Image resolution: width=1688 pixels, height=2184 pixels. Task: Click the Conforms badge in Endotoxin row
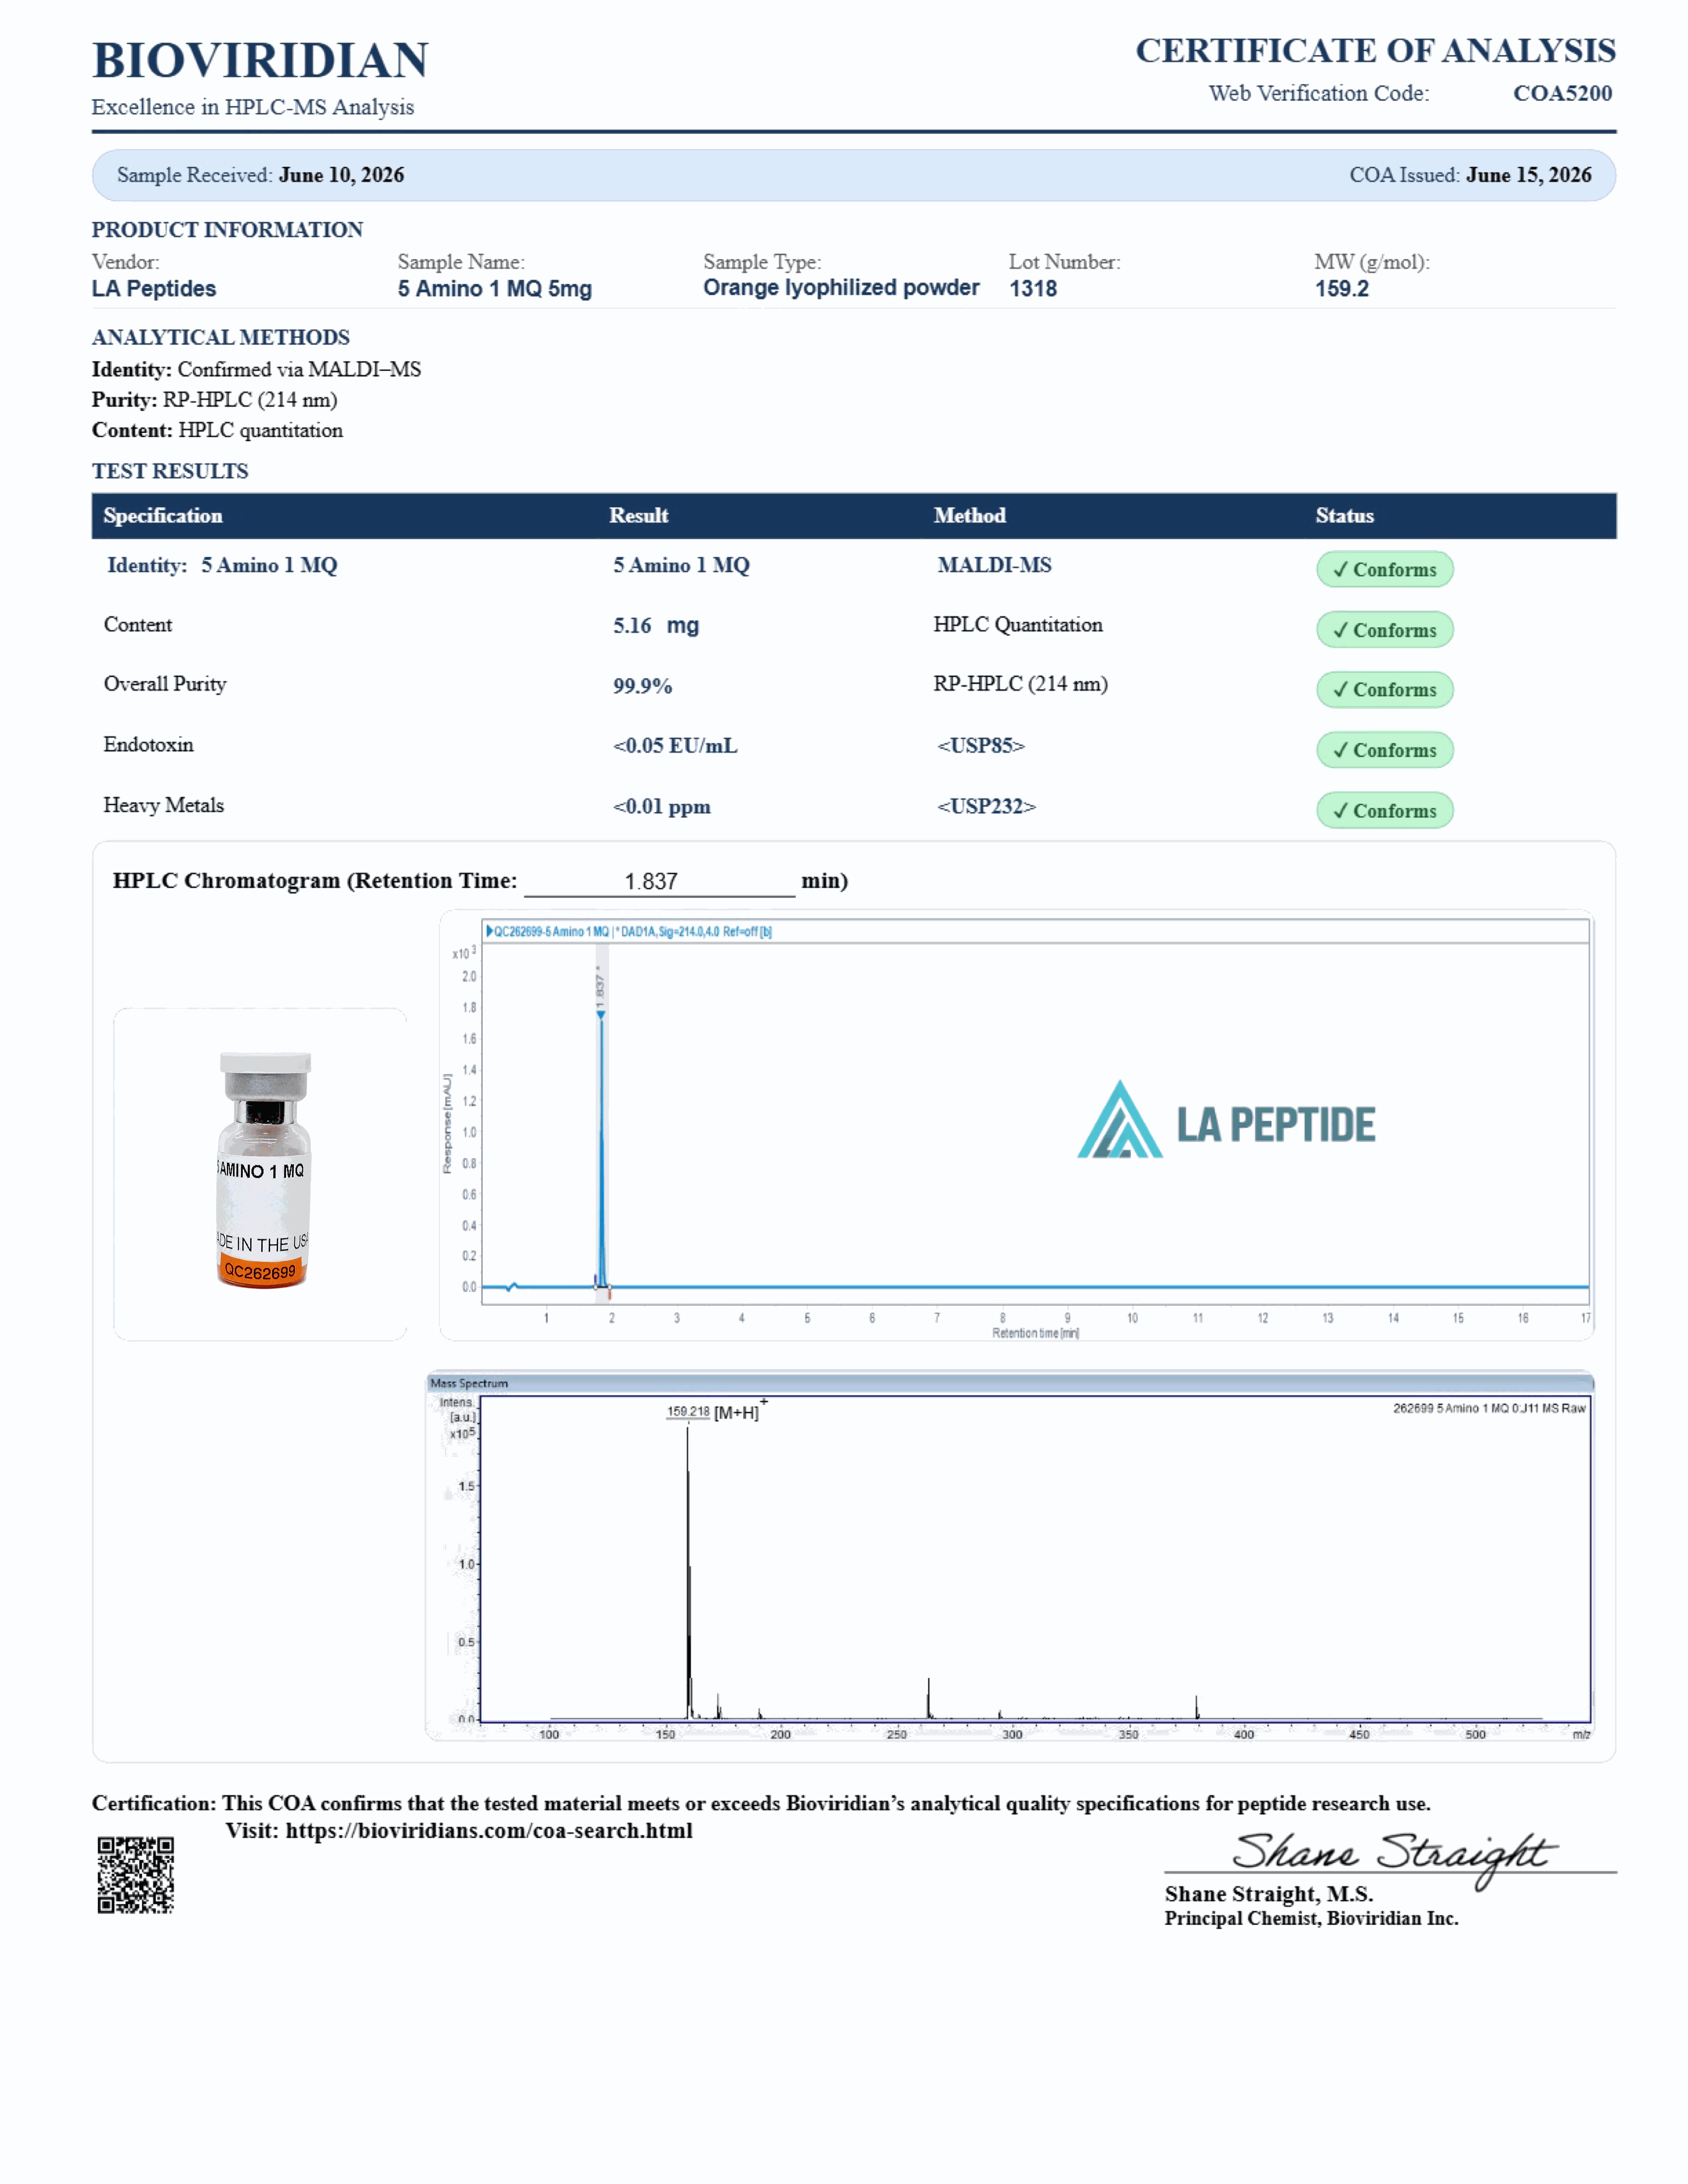(1384, 750)
